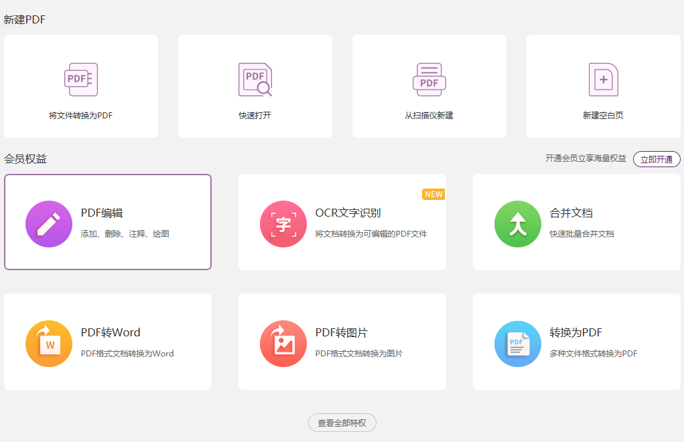
Task: Open the 合并文档 feature card
Action: [x=576, y=222]
